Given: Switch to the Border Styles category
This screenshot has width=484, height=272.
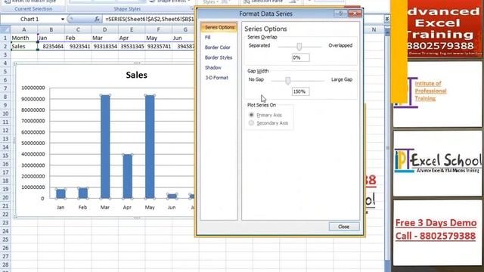Looking at the screenshot, I should click(219, 57).
